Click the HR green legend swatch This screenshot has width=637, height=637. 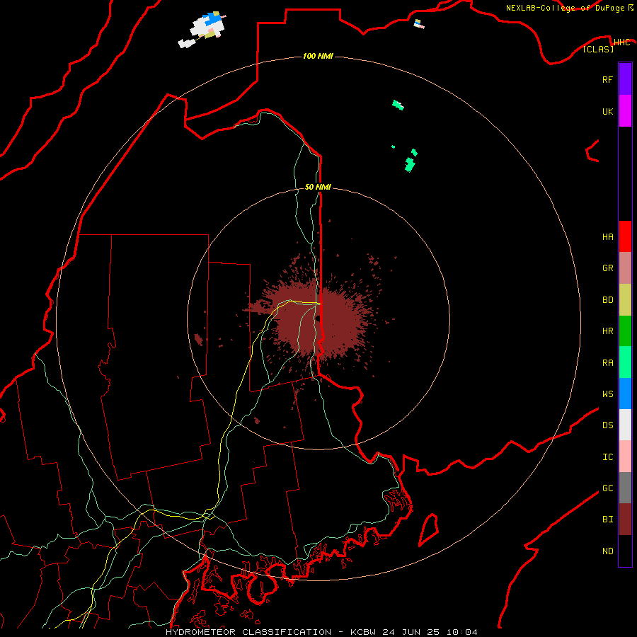click(x=625, y=331)
